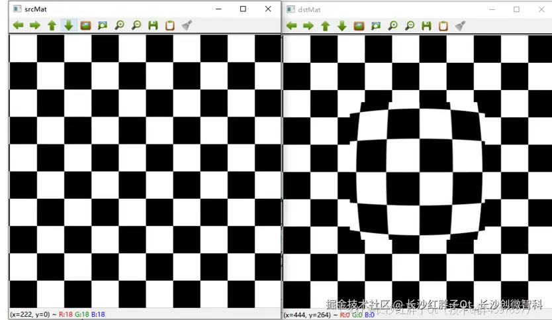Pan up in the srcMat window
The height and width of the screenshot is (320, 552).
52,25
